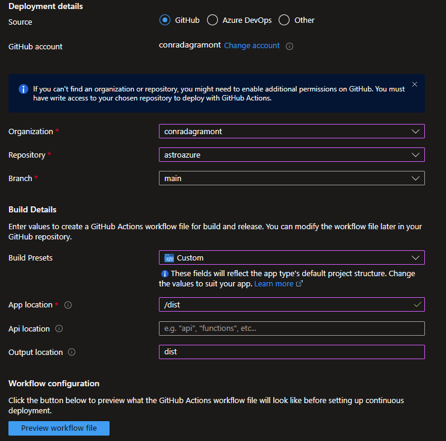Screen dimensions: 446x441
Task: Click the blue info icon in banner
Action: point(23,89)
